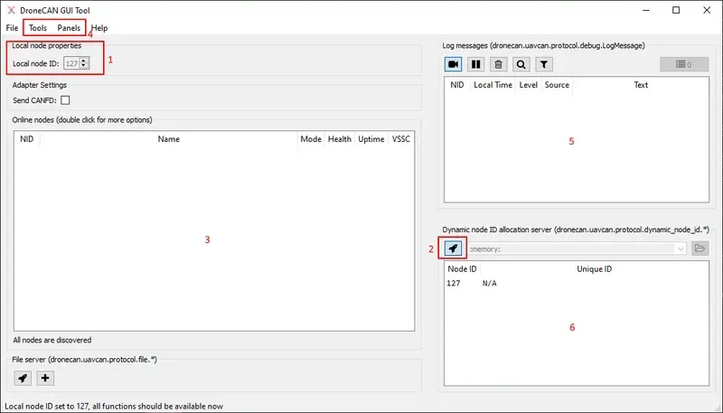This screenshot has width=723, height=413.
Task: Sort online nodes by Name column
Action: click(x=168, y=139)
